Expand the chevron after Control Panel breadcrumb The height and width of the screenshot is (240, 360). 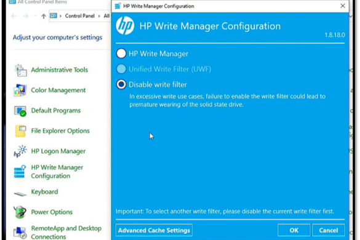click(x=99, y=16)
